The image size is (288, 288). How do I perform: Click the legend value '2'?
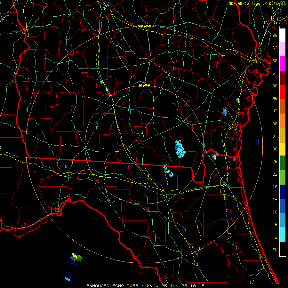pyautogui.click(x=276, y=237)
